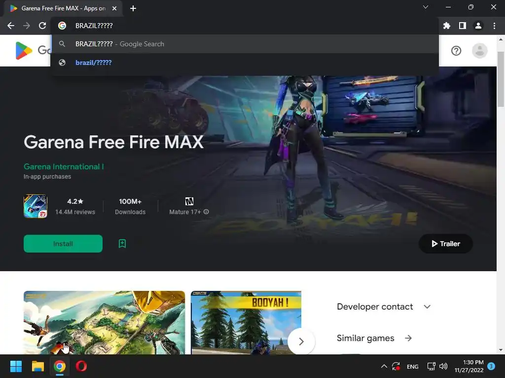Screen dimensions: 505x378
Task: Open the Google Play help icon
Action: 456,51
